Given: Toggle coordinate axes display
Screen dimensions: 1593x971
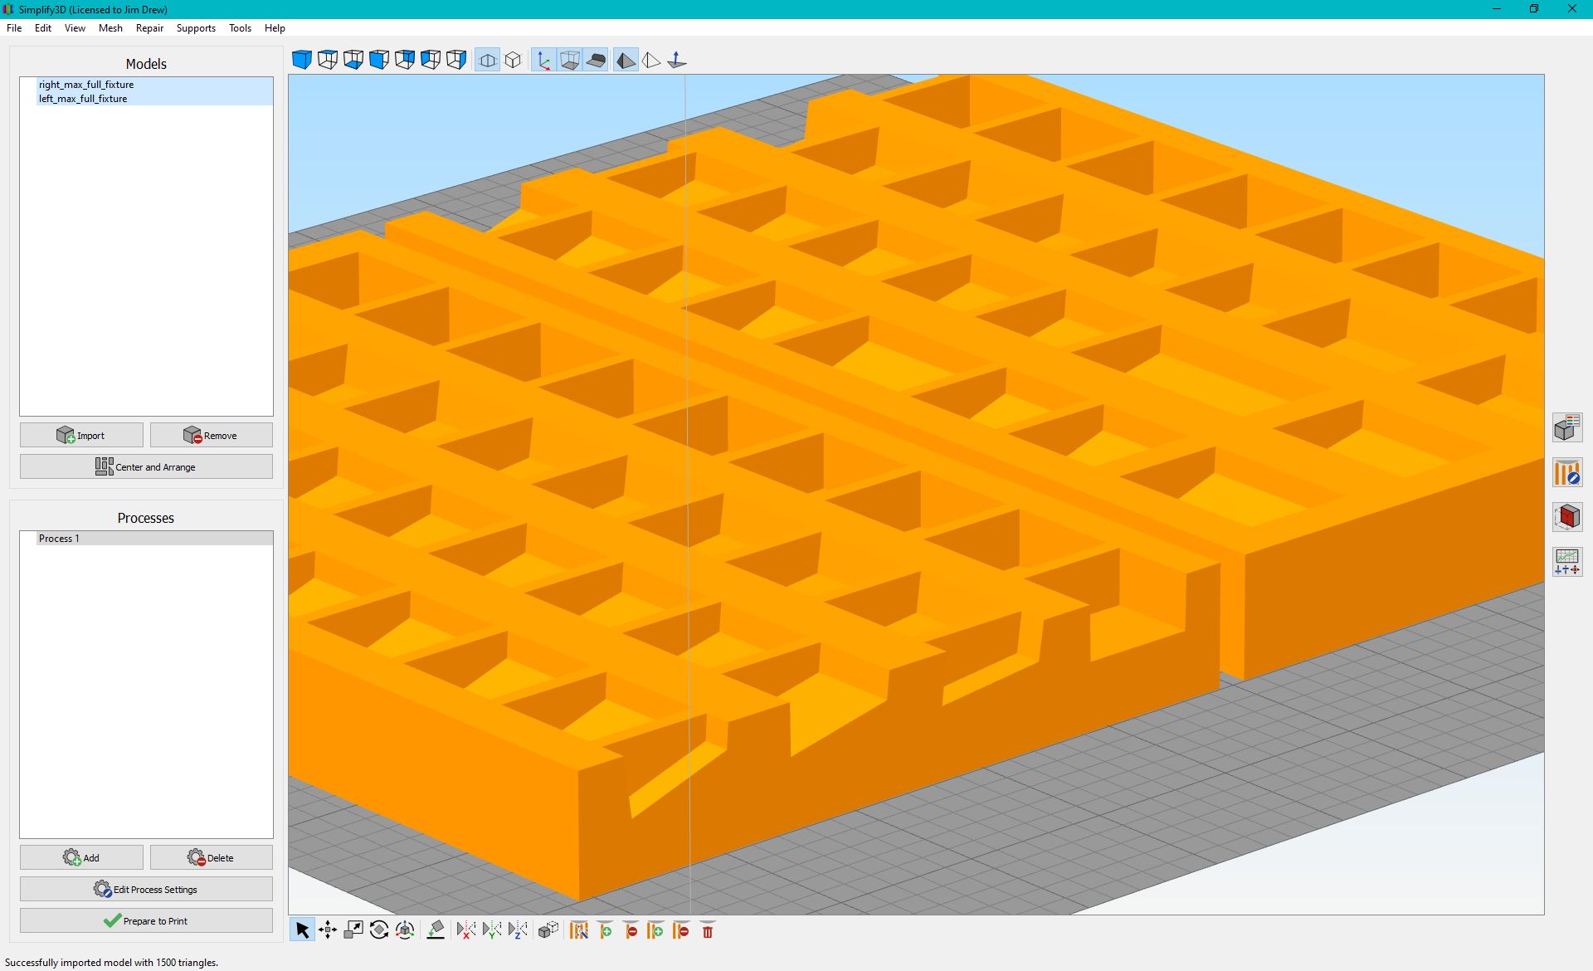Looking at the screenshot, I should click(543, 60).
